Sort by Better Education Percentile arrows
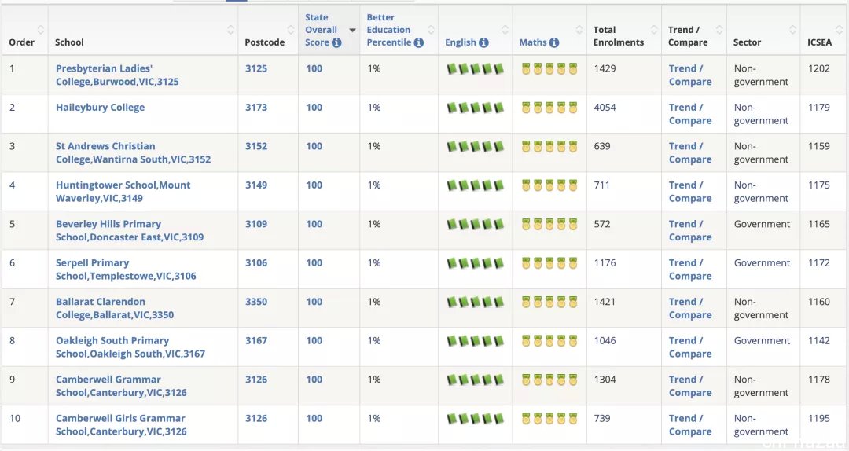The height and width of the screenshot is (451, 849). tap(431, 30)
